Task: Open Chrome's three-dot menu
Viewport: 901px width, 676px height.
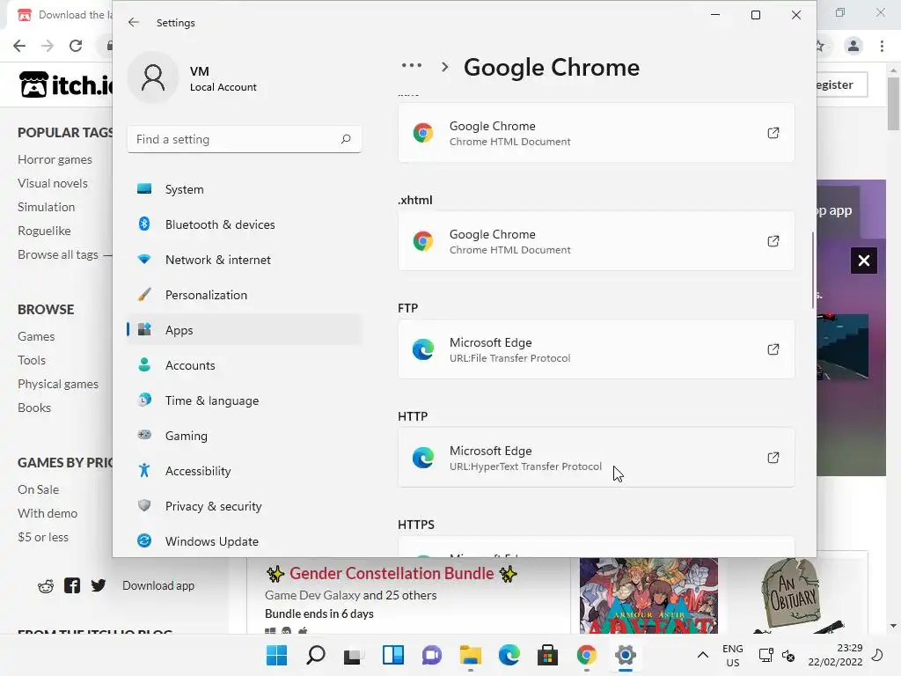Action: click(x=882, y=46)
